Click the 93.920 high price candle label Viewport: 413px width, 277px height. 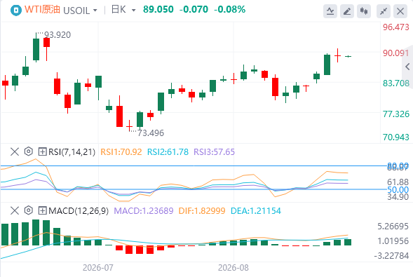57,35
